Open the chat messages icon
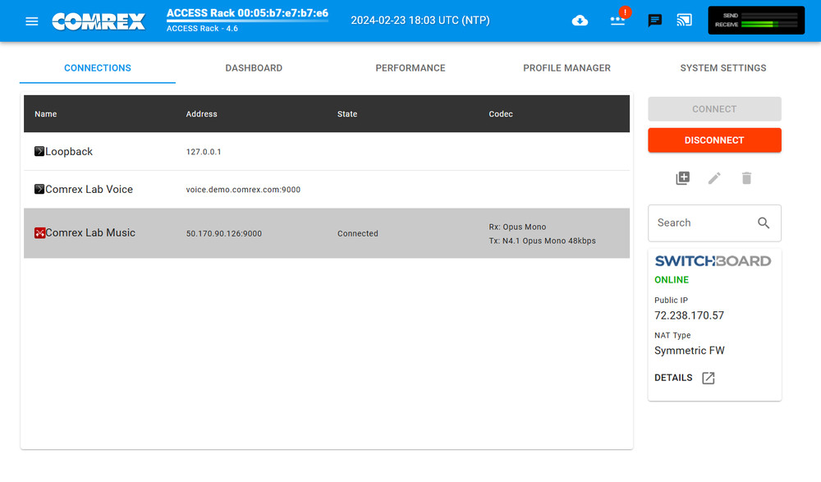821x482 pixels. tap(654, 21)
